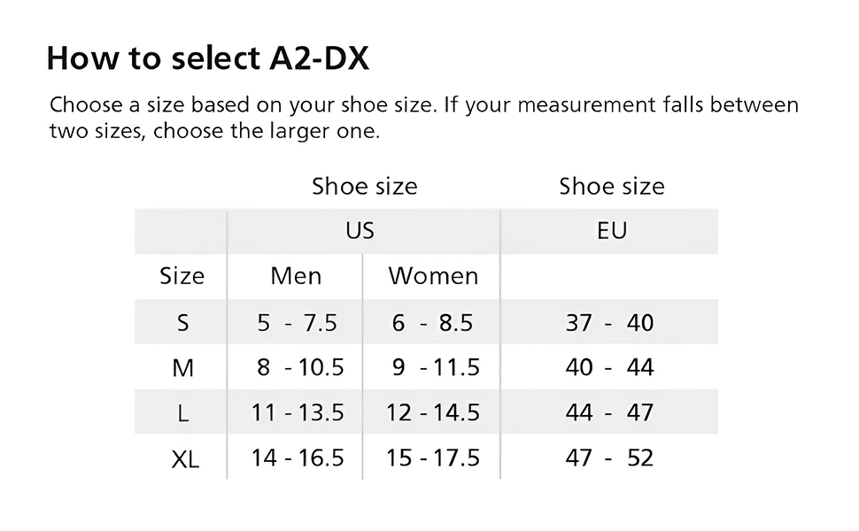
Task: Click the EU shoe size column header
Action: 611,231
